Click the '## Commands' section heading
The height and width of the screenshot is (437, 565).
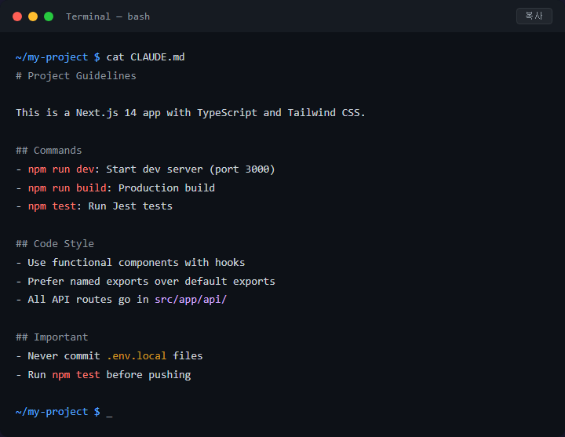(x=49, y=150)
